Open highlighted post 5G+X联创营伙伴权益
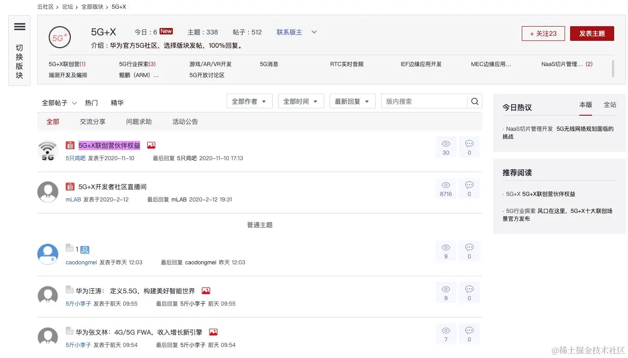628x358 pixels. [x=109, y=145]
